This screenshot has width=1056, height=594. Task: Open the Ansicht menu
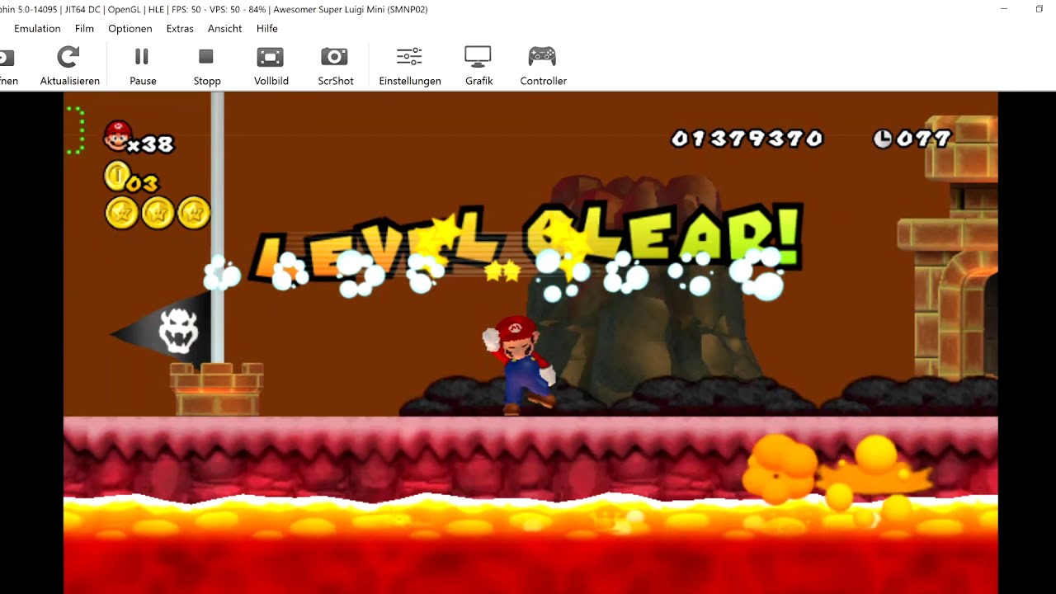pyautogui.click(x=224, y=28)
